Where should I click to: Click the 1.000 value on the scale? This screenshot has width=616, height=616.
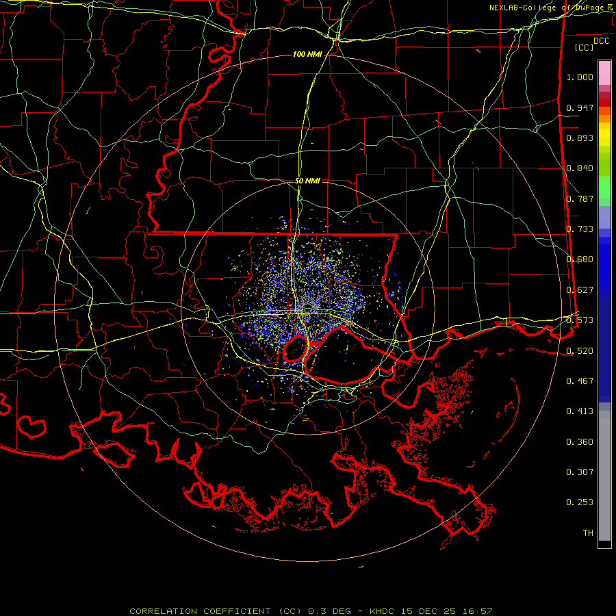[x=580, y=77]
